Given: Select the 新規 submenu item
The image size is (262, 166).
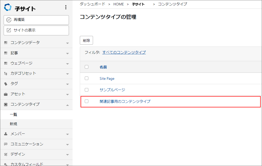Looking at the screenshot, I should coord(13,124).
